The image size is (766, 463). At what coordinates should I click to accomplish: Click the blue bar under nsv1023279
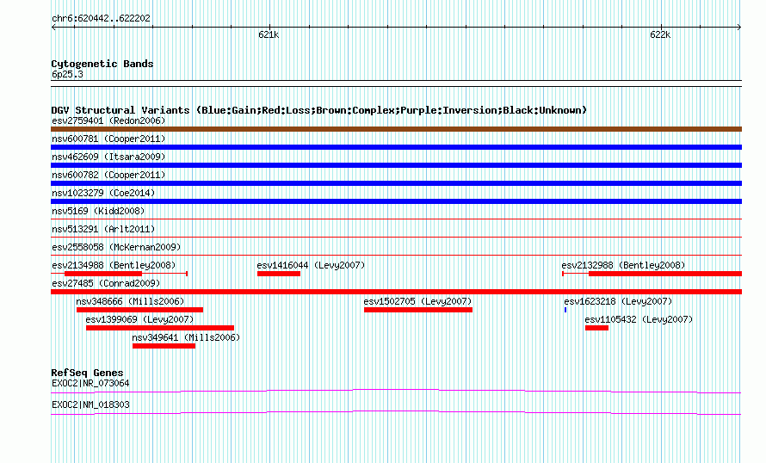tap(396, 201)
